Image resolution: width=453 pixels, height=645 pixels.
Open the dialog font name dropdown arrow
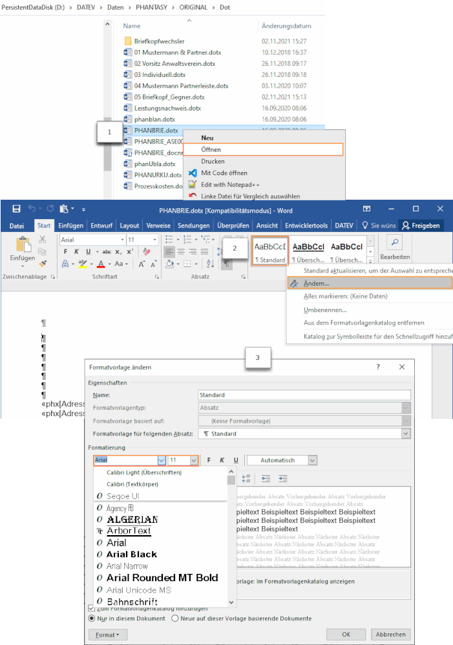pyautogui.click(x=162, y=460)
